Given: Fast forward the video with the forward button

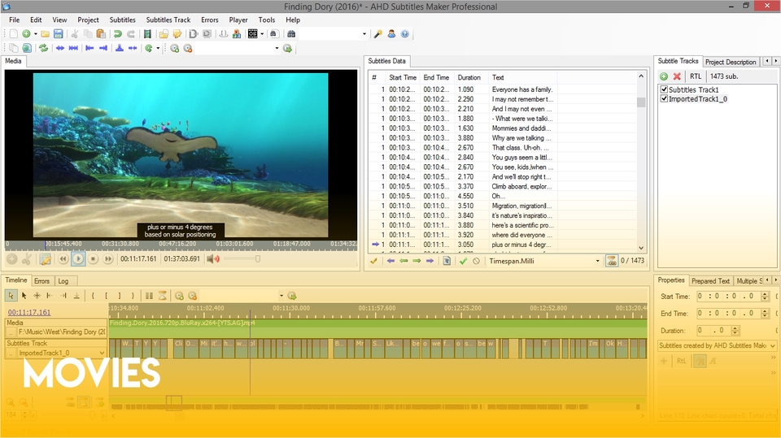Looking at the screenshot, I should click(x=108, y=258).
